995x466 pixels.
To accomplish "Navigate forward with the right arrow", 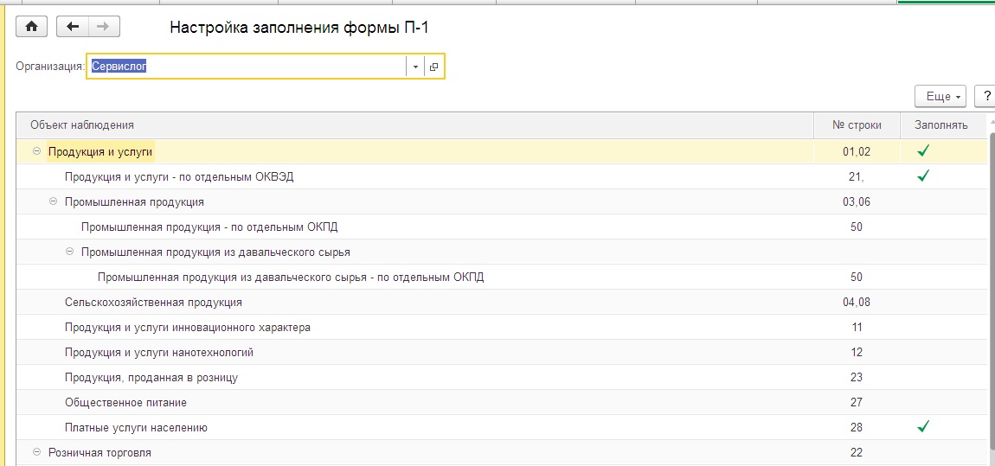I will coord(104,27).
